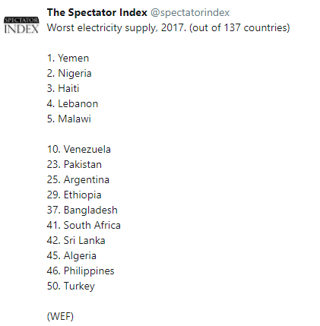The image size is (320, 326).
Task: Click the Algeria list entry
Action: tap(71, 256)
